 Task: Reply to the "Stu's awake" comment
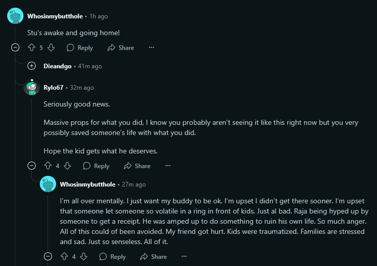(80, 48)
